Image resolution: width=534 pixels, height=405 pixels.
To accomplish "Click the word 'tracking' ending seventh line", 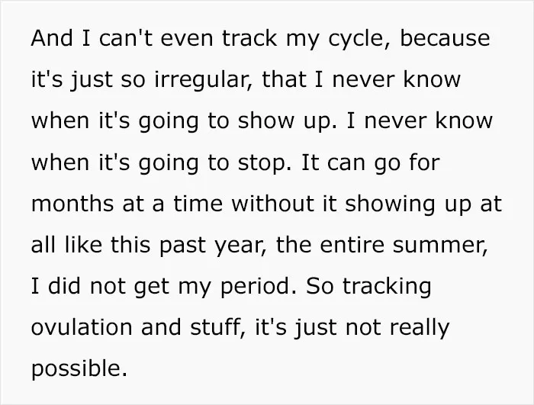I will pos(387,288).
